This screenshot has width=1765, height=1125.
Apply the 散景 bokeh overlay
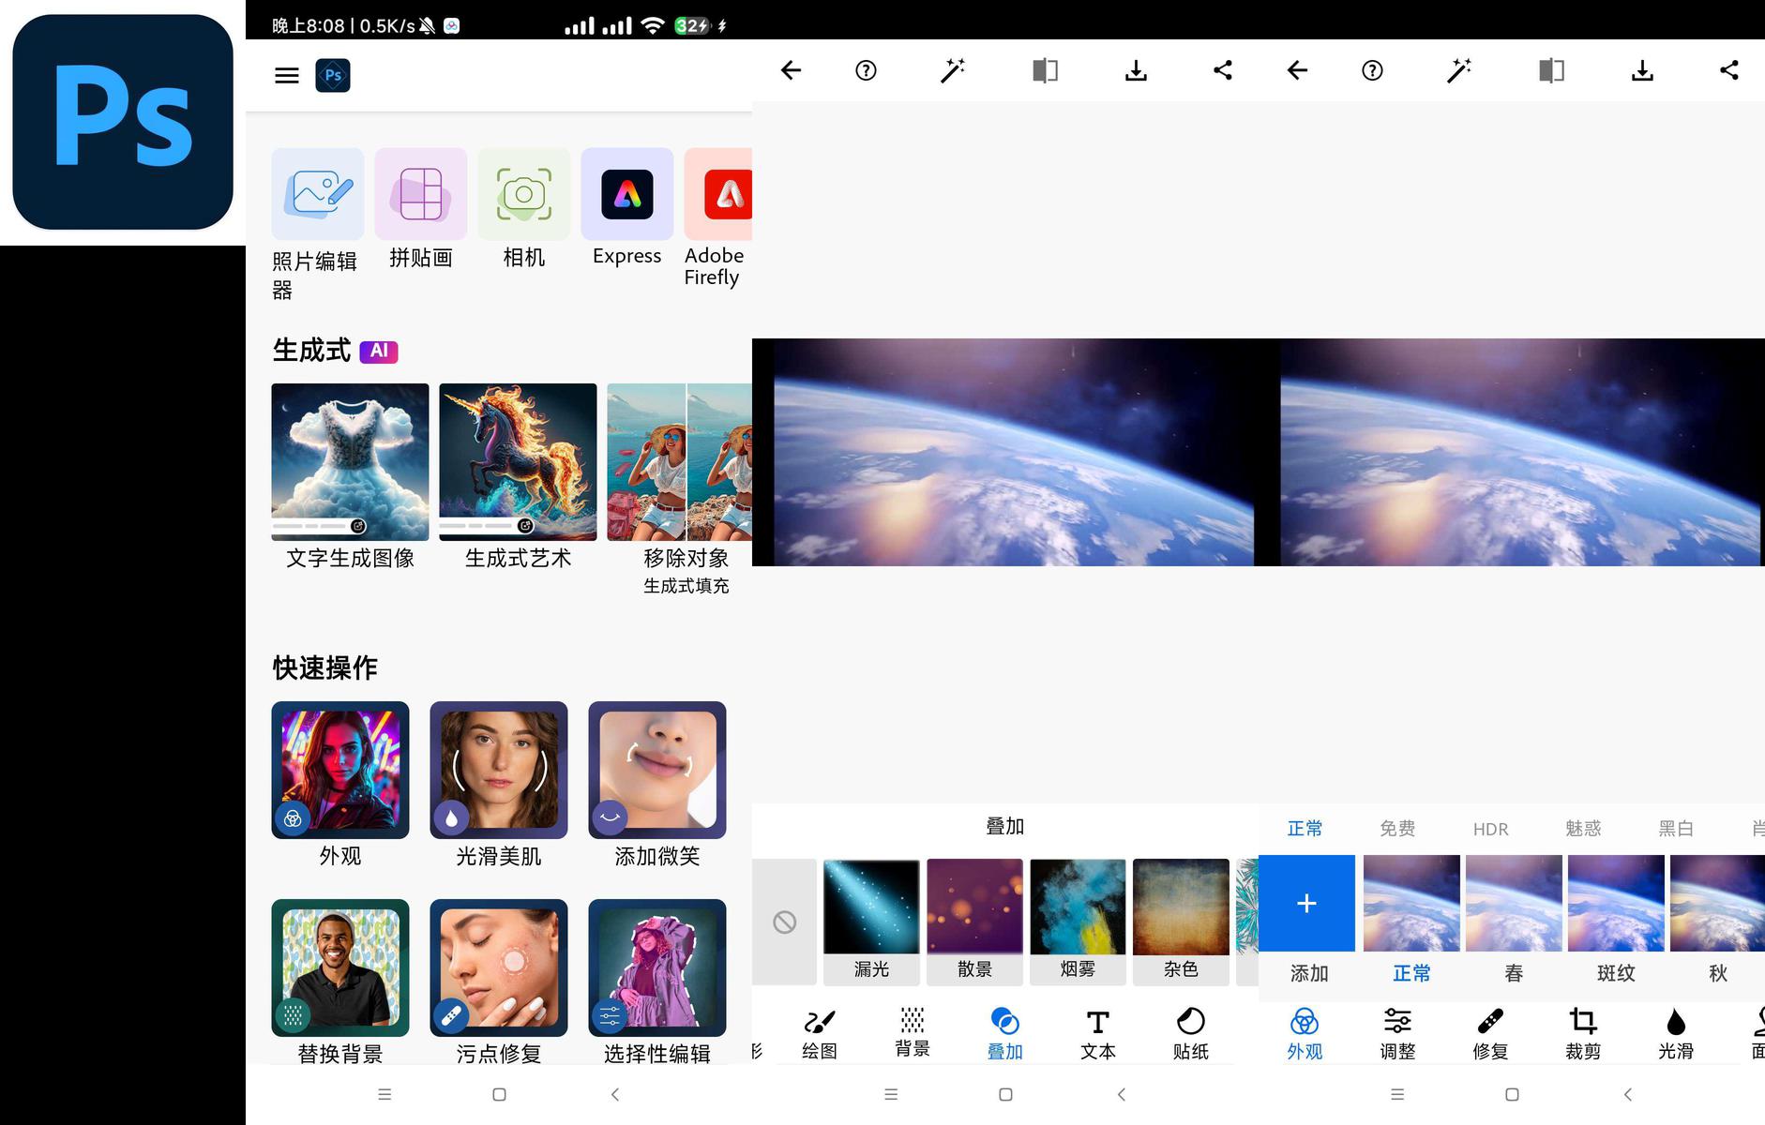point(974,922)
